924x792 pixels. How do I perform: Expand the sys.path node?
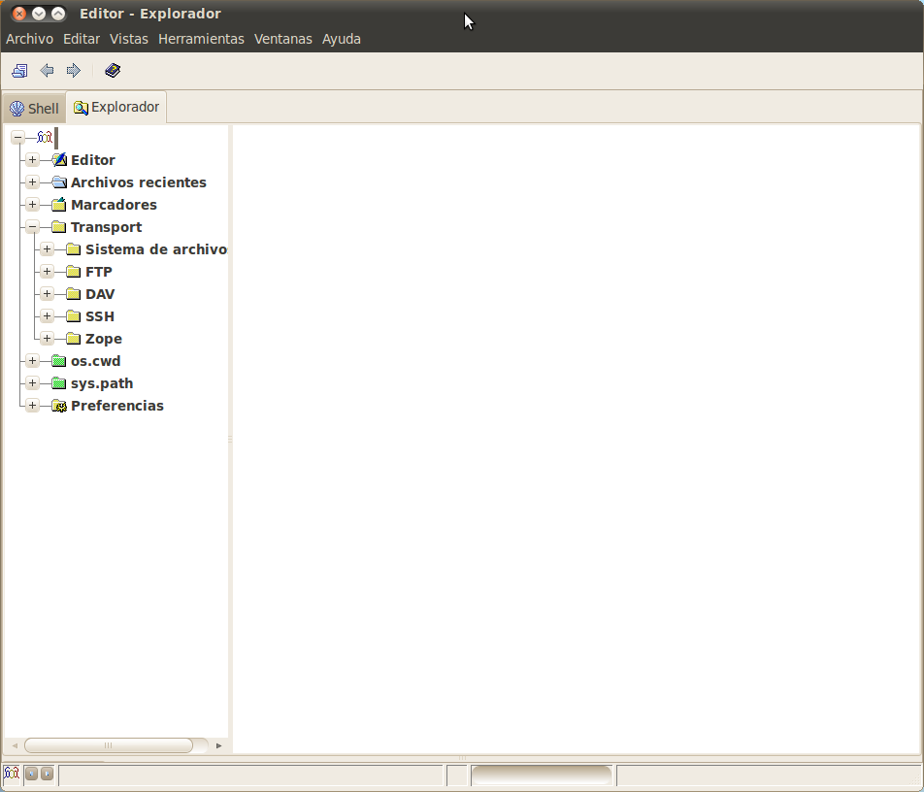click(32, 383)
